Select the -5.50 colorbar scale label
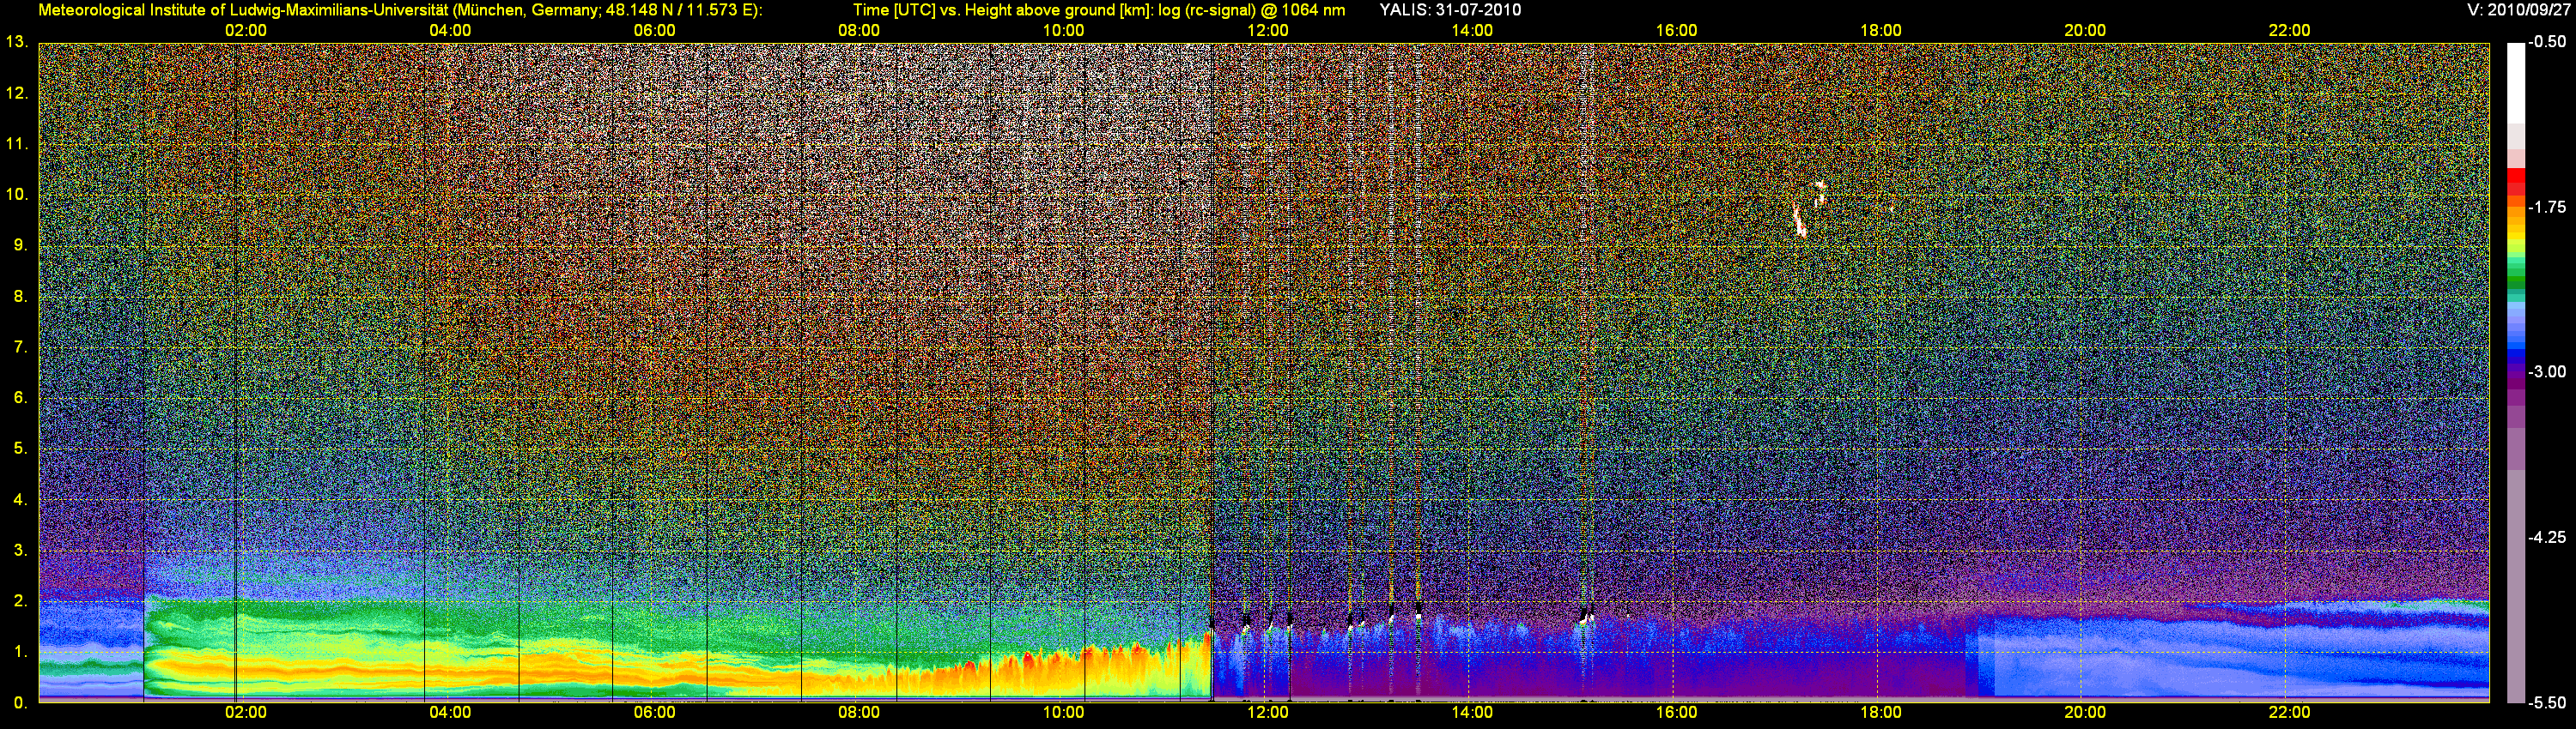Viewport: 2576px width, 729px height. point(2547,703)
